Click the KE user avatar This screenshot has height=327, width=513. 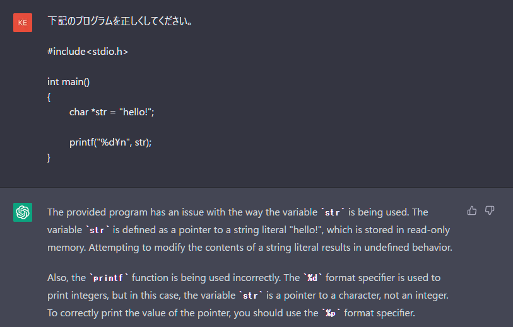point(23,22)
